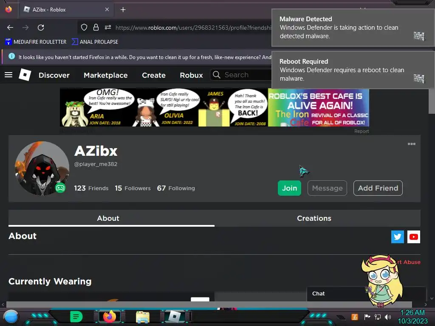Open Marketplace page
435x326 pixels.
coord(106,75)
